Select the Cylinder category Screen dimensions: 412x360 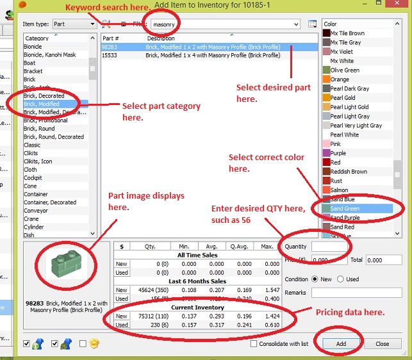[56, 227]
